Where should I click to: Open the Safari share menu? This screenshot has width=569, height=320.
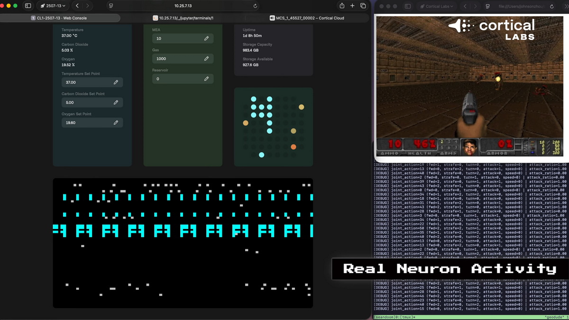pyautogui.click(x=342, y=6)
